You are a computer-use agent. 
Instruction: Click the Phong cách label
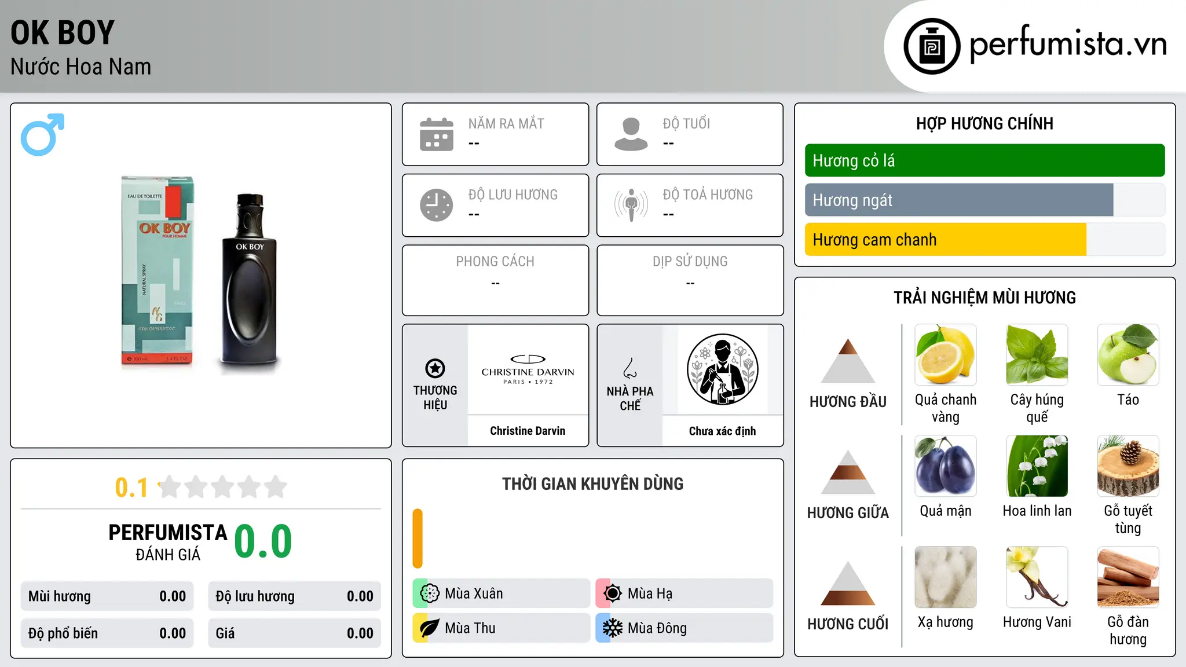point(495,262)
